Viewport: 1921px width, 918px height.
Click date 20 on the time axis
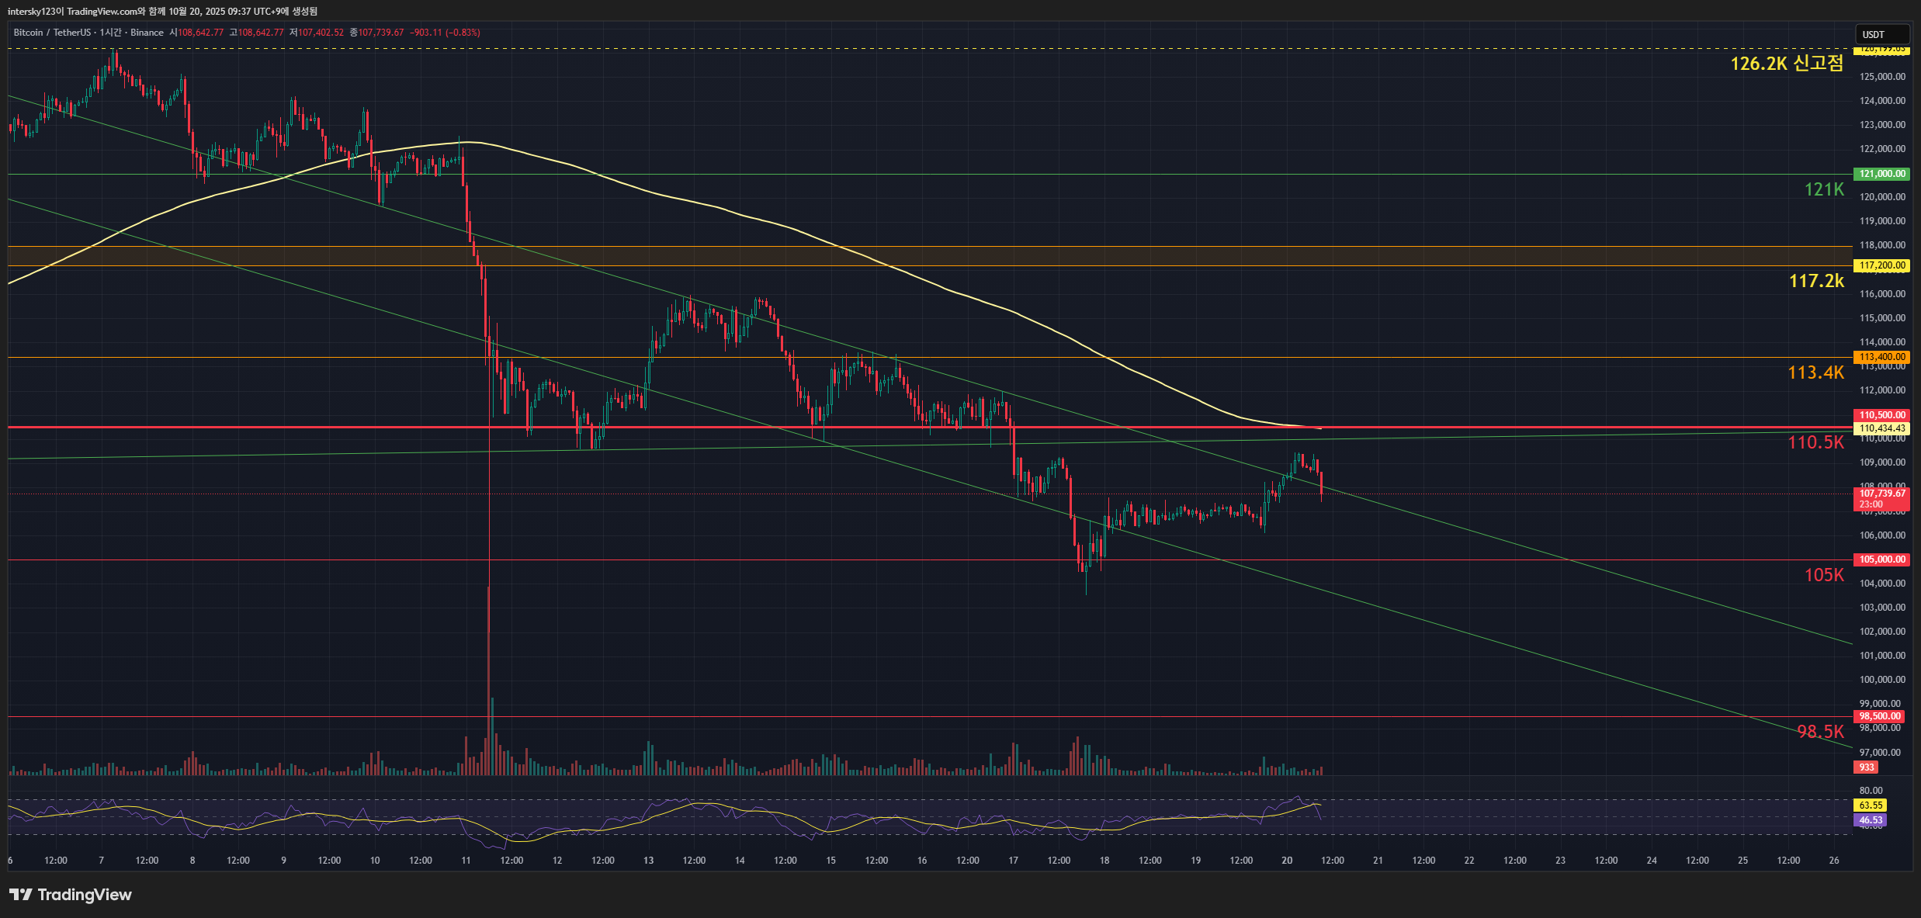coord(1287,861)
